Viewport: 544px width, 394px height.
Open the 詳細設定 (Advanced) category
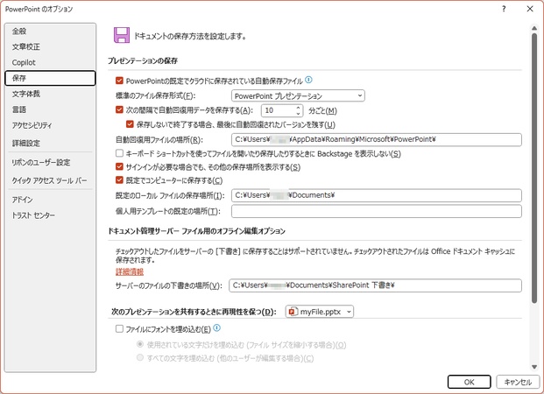(x=50, y=143)
